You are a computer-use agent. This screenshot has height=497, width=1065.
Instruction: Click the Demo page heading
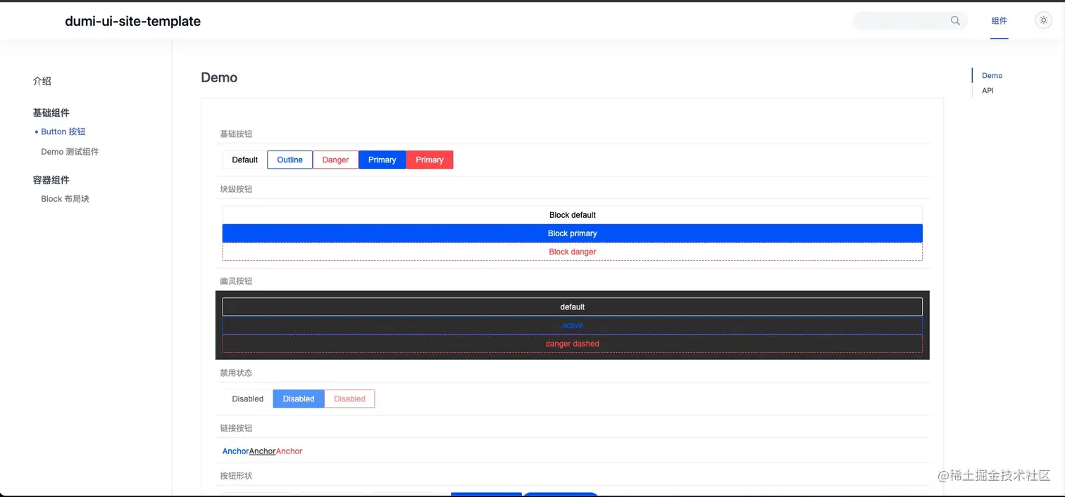coord(219,77)
